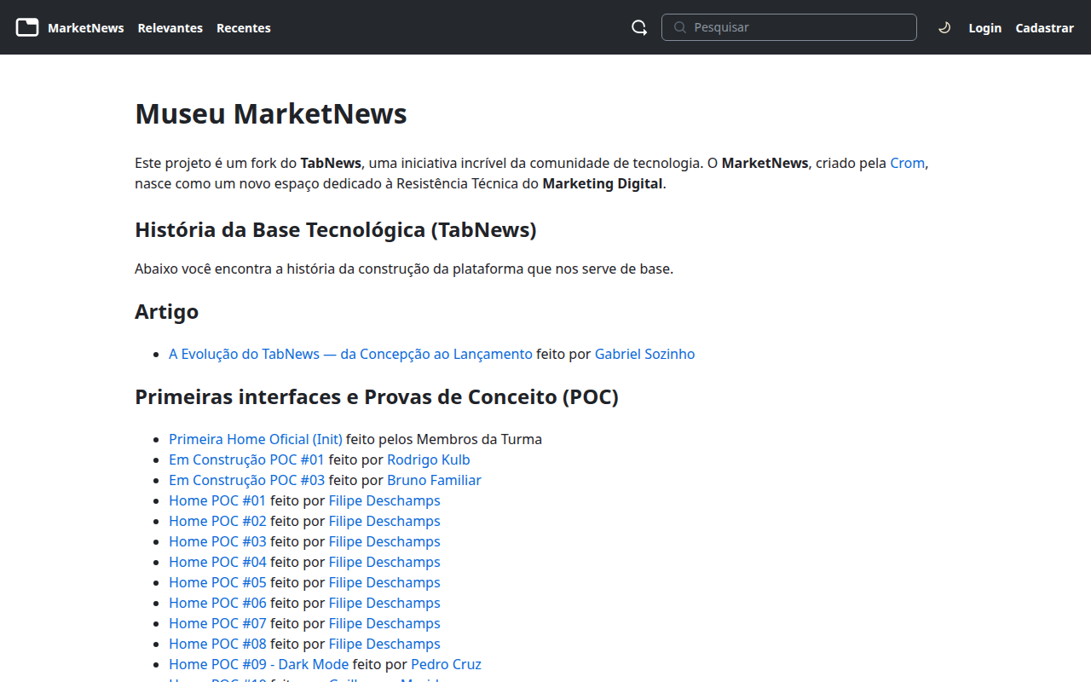Open Home POC #05 link
The image size is (1091, 682).
(x=217, y=582)
